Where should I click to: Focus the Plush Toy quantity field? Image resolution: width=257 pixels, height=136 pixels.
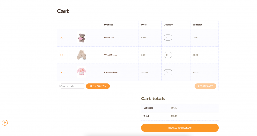[x=168, y=38]
